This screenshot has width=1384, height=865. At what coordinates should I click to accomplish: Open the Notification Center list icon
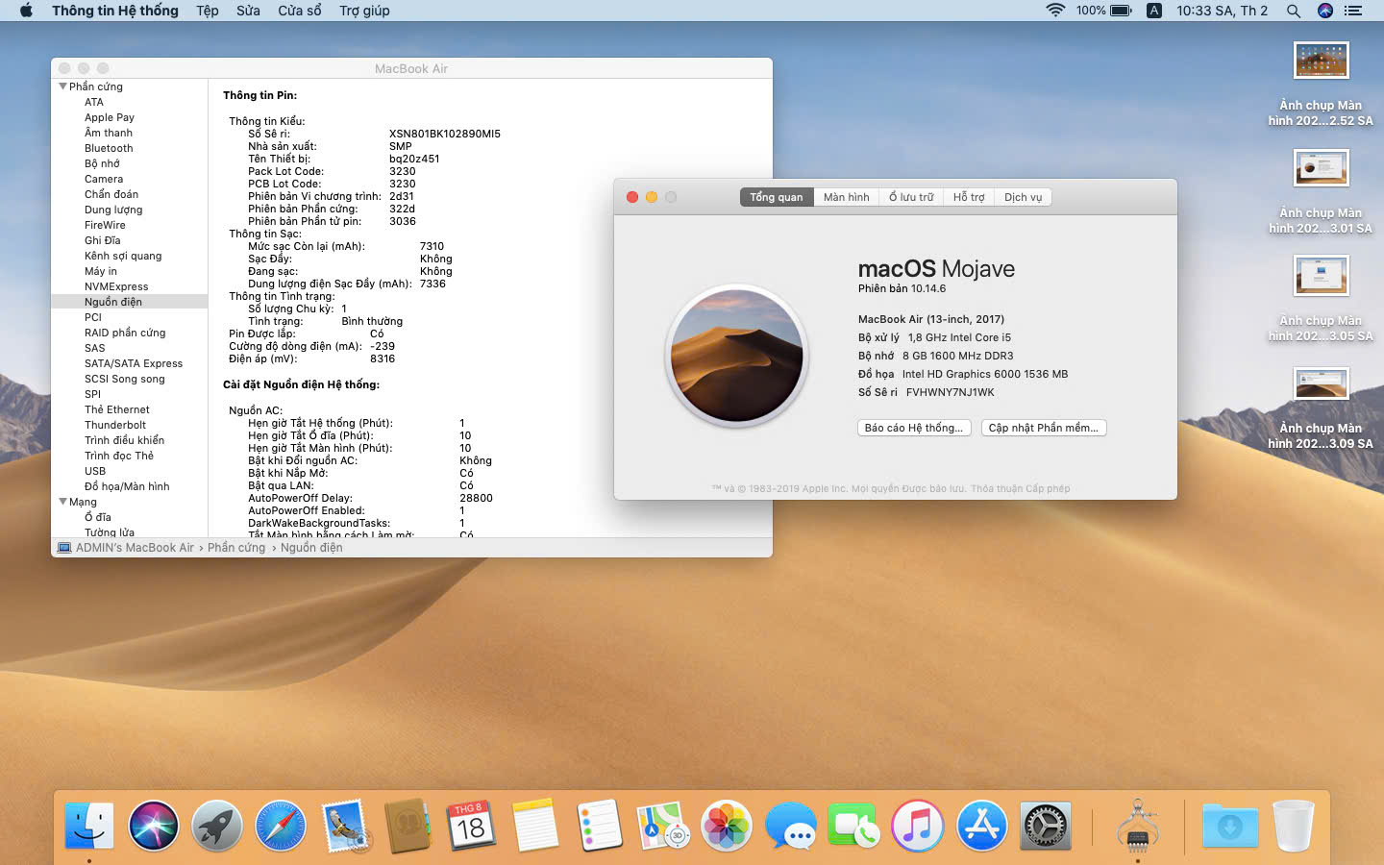coord(1353,11)
